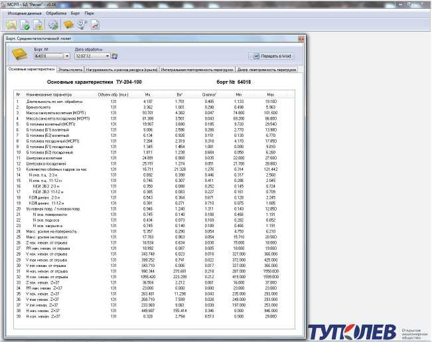Click the value 1055.420 in Mx column
The width and height of the screenshot is (432, 342).
click(x=148, y=277)
